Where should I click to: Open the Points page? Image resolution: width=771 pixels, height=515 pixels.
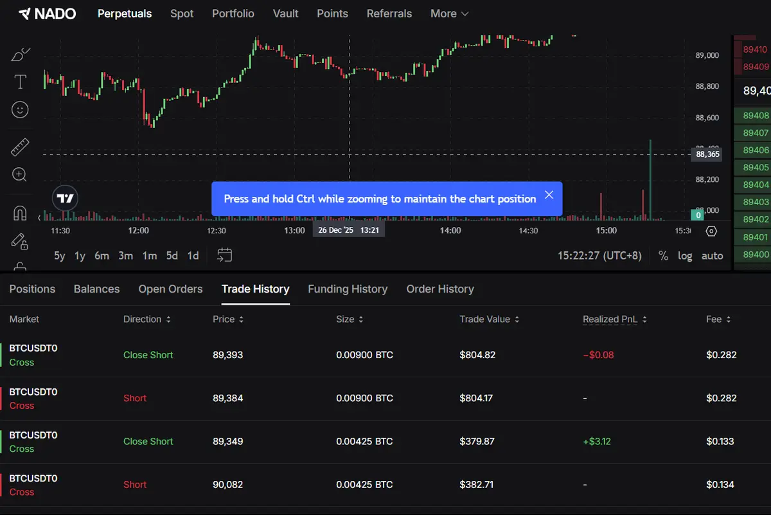(x=333, y=14)
